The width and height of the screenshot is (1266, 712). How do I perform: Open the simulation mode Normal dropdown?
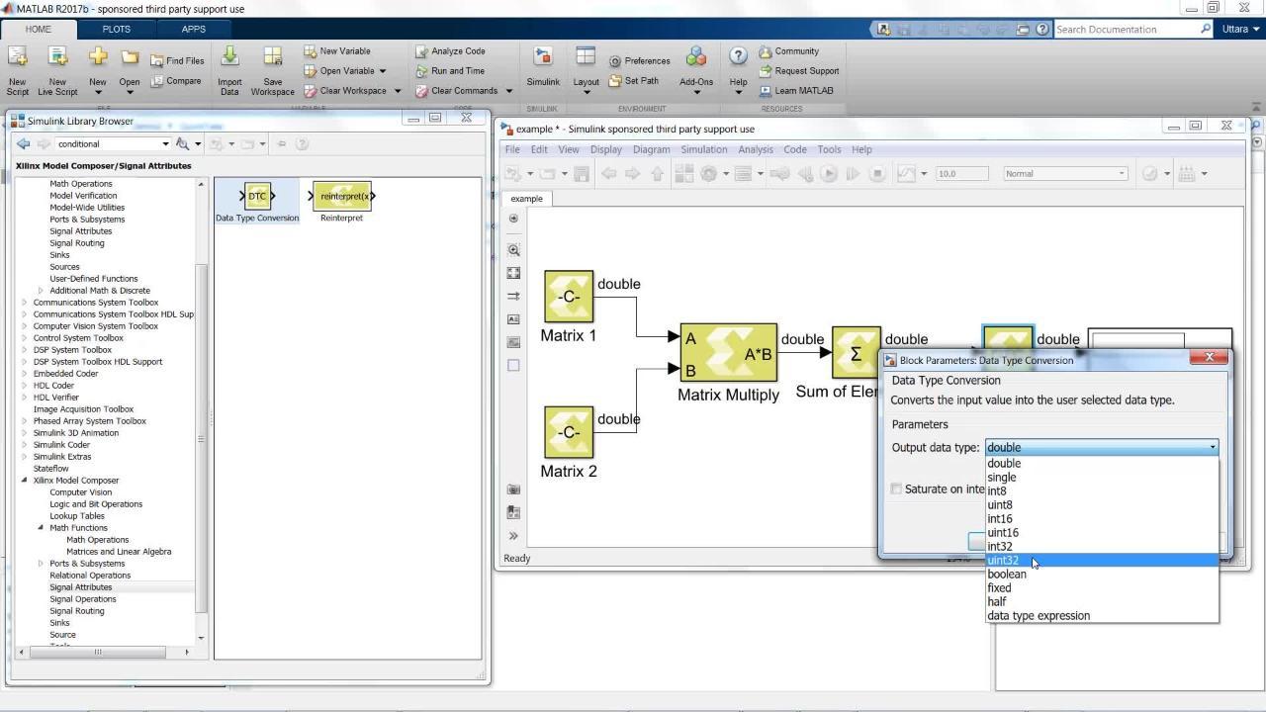coord(1064,174)
